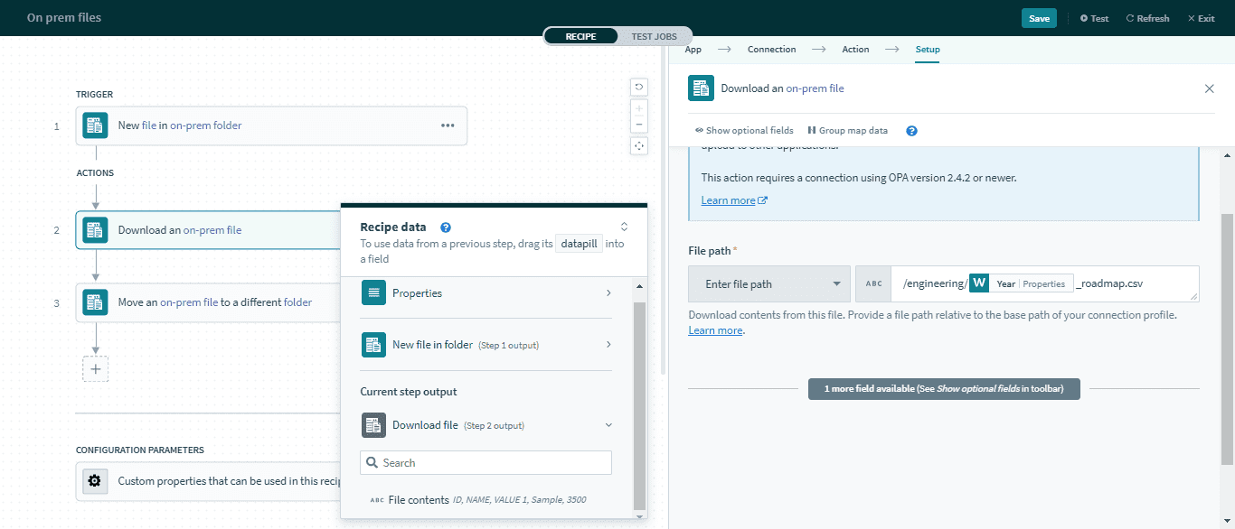Open the Connection step in the setup breadcrumb
The width and height of the screenshot is (1235, 529).
(x=771, y=49)
